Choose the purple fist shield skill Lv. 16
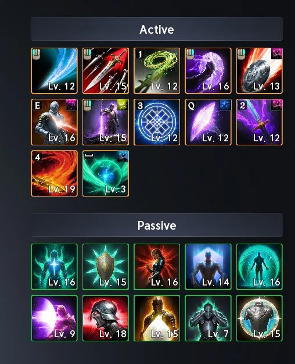Image resolution: width=295 pixels, height=364 pixels. tap(208, 71)
